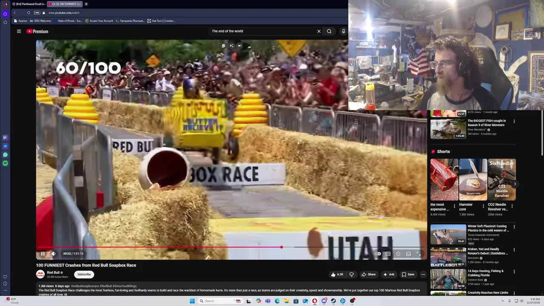Run search with the magnifier button
Image resolution: width=544 pixels, height=306 pixels.
click(329, 31)
